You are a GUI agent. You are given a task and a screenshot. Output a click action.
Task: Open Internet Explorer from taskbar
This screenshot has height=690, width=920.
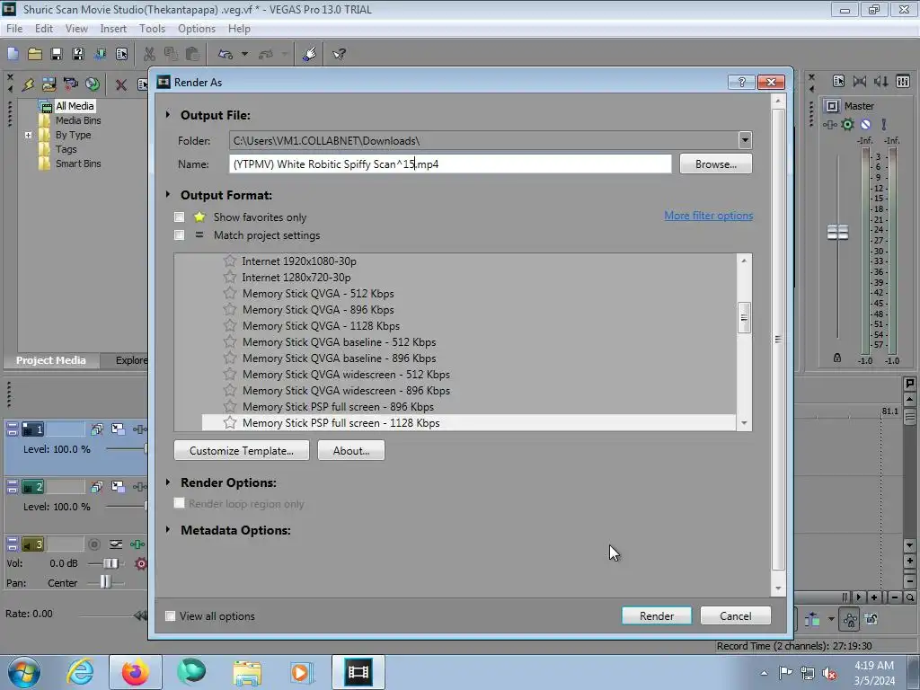(x=80, y=672)
